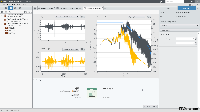The width and height of the screenshot is (200, 112).
Task: Open the File menu
Action: click(x=4, y=5)
